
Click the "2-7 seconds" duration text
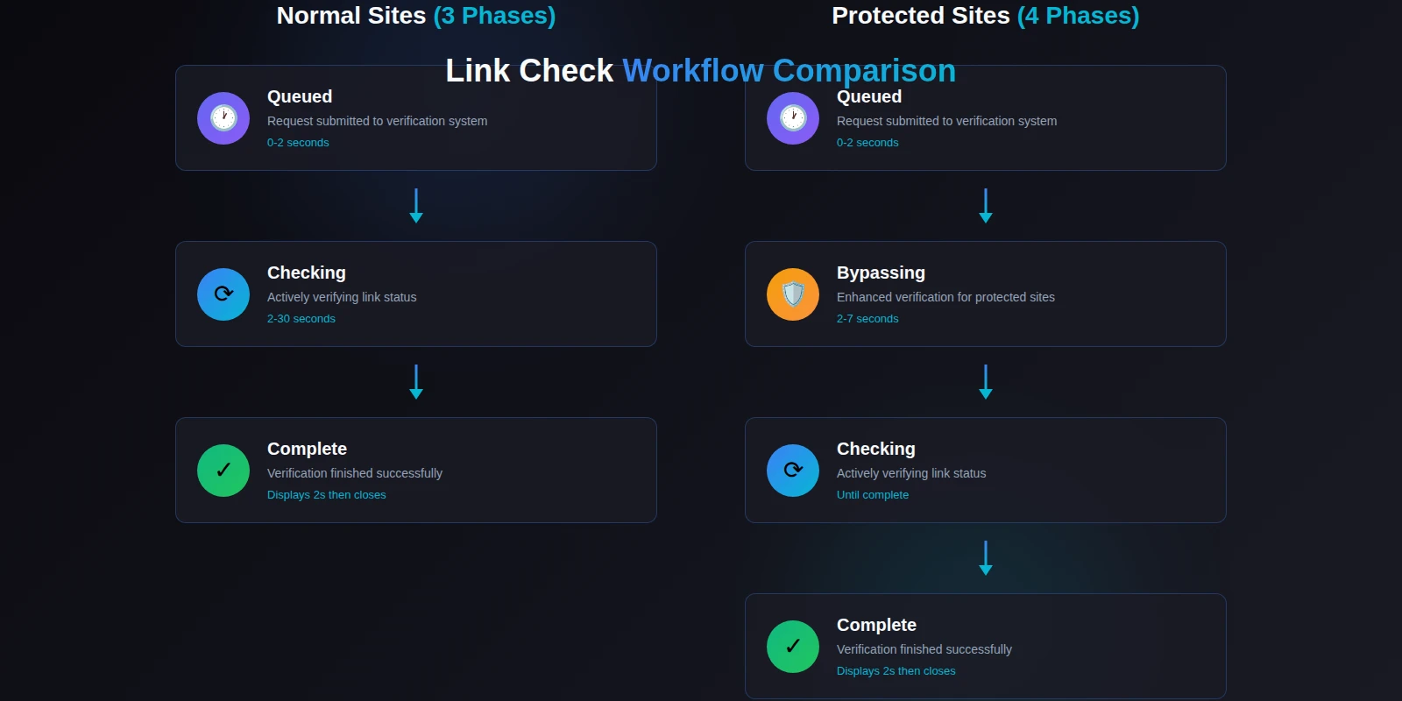pyautogui.click(x=867, y=319)
